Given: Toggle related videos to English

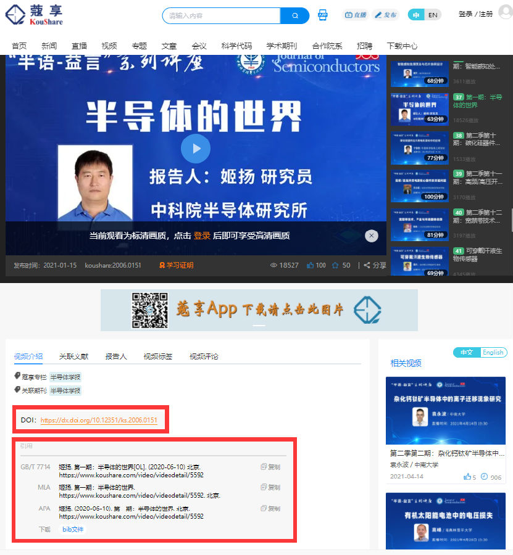Looking at the screenshot, I should pos(493,352).
